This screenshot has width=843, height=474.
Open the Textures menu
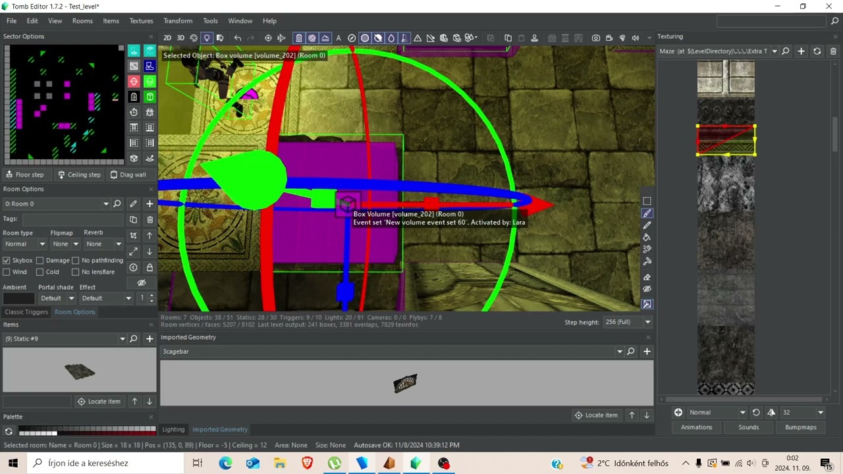pos(141,21)
